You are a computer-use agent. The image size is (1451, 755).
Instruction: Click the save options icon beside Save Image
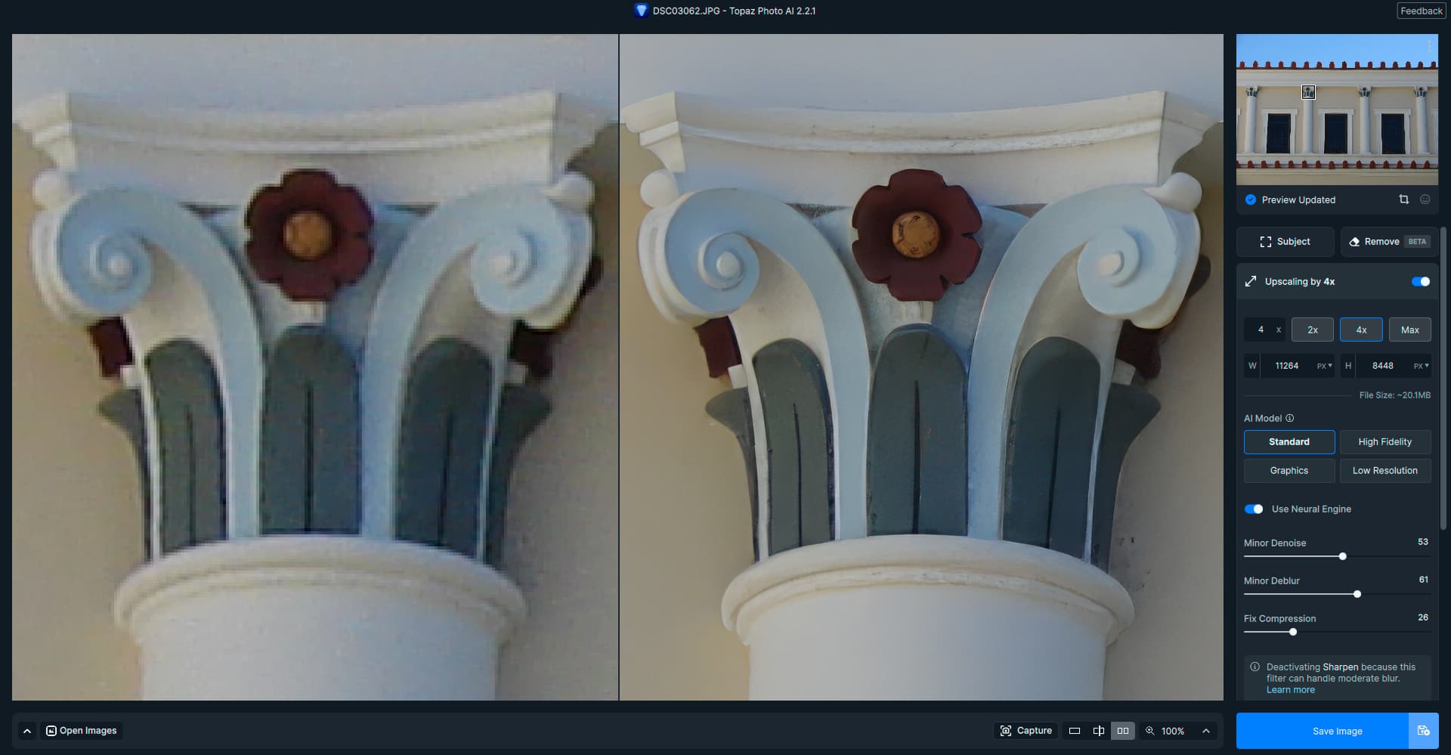1423,731
